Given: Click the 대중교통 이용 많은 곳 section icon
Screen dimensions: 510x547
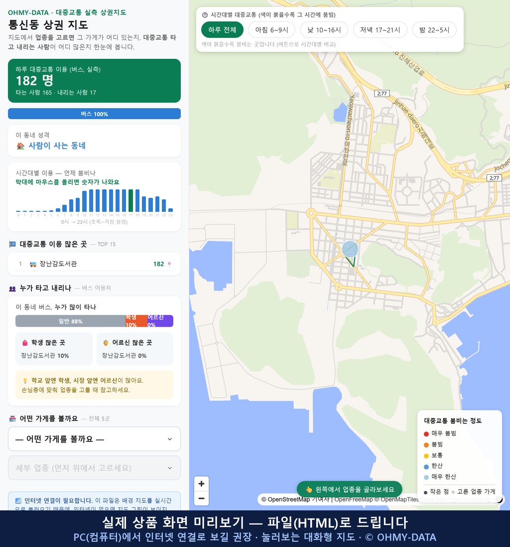Looking at the screenshot, I should click(x=12, y=244).
